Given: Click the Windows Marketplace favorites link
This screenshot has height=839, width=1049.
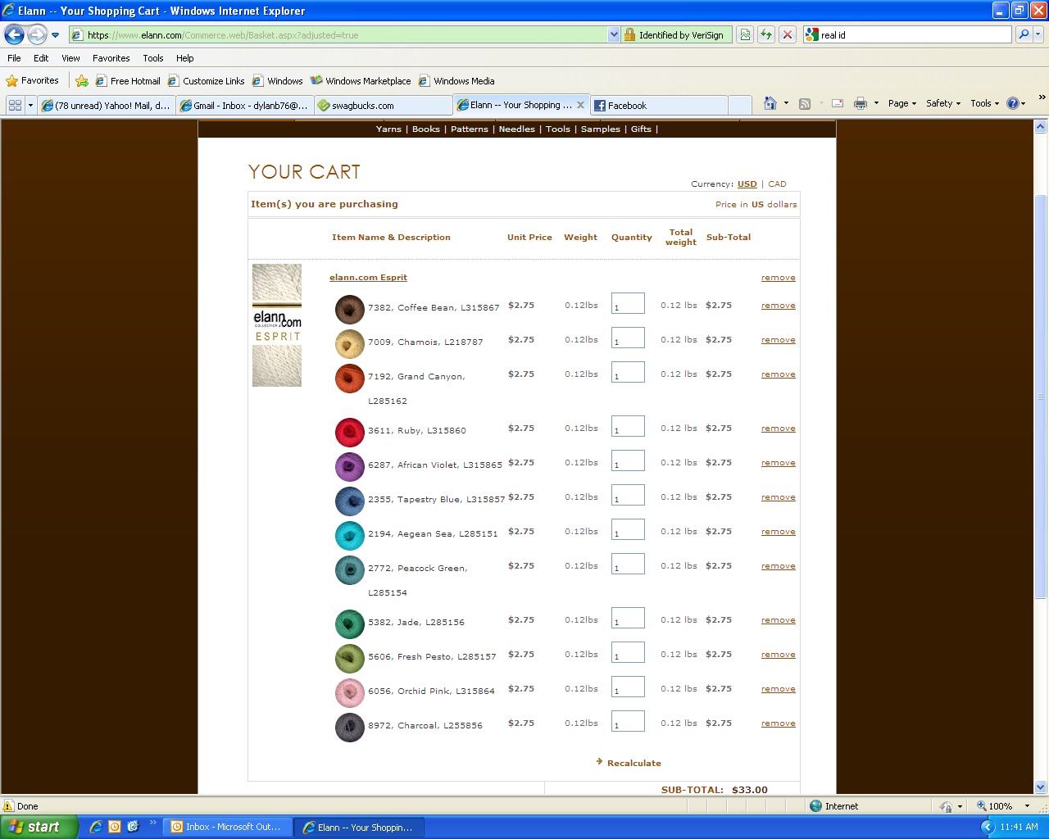Looking at the screenshot, I should [x=361, y=80].
